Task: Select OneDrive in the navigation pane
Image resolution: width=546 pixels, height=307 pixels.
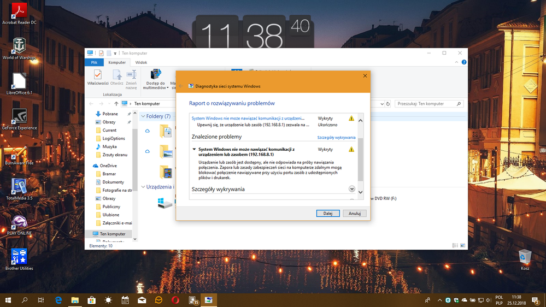Action: click(108, 166)
